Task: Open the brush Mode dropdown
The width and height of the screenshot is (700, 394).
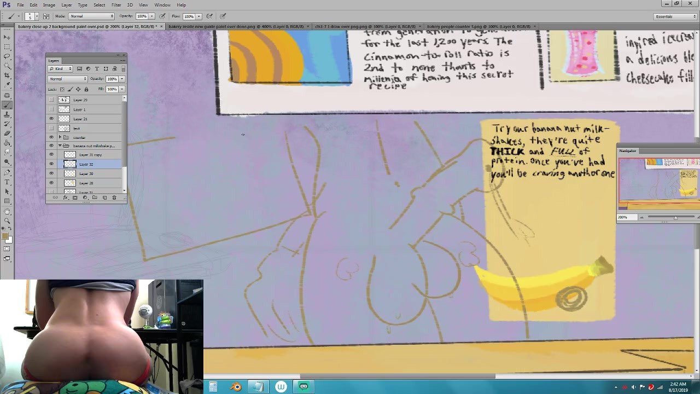Action: [91, 16]
